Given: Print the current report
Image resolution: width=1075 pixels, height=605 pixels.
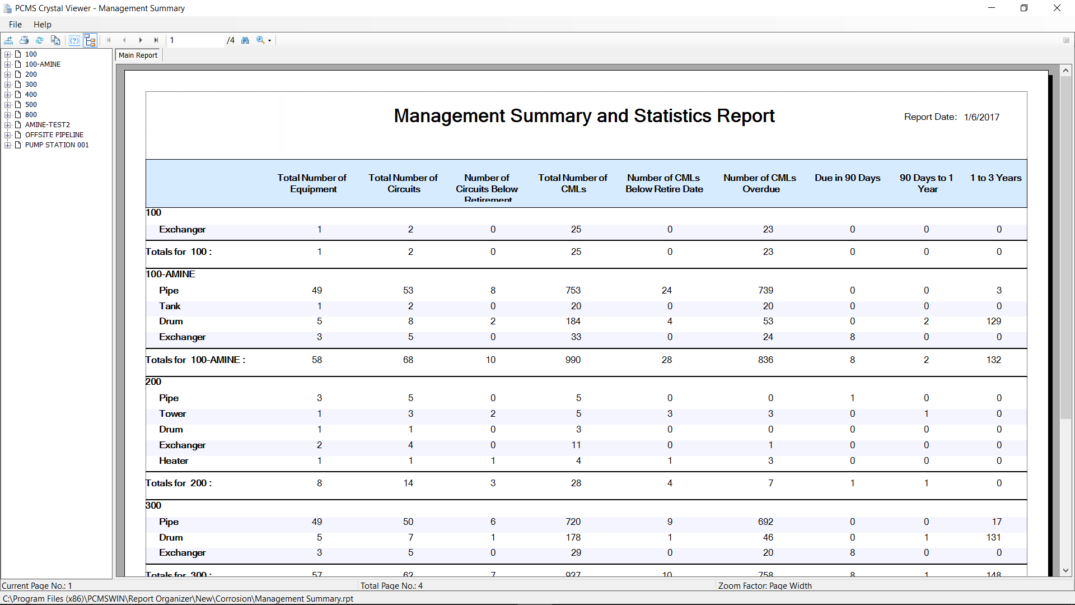Looking at the screenshot, I should [24, 40].
